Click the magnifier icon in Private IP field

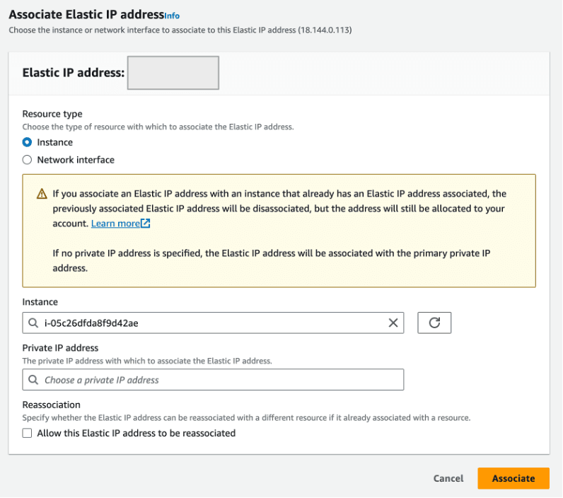point(33,380)
